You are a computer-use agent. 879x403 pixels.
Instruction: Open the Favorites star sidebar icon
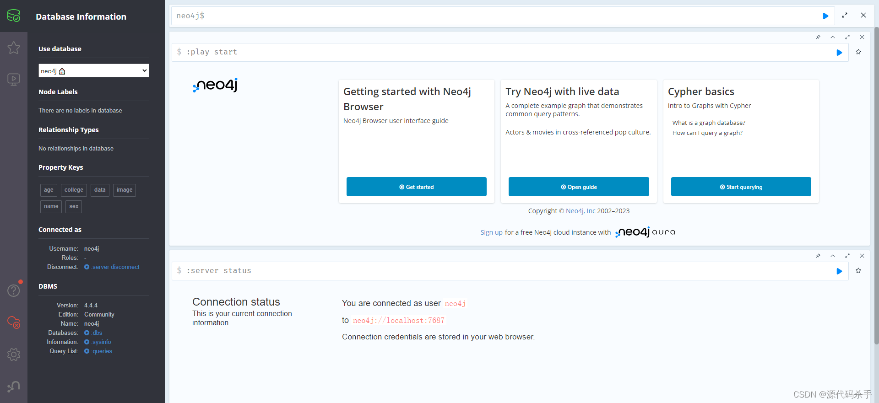pyautogui.click(x=14, y=48)
